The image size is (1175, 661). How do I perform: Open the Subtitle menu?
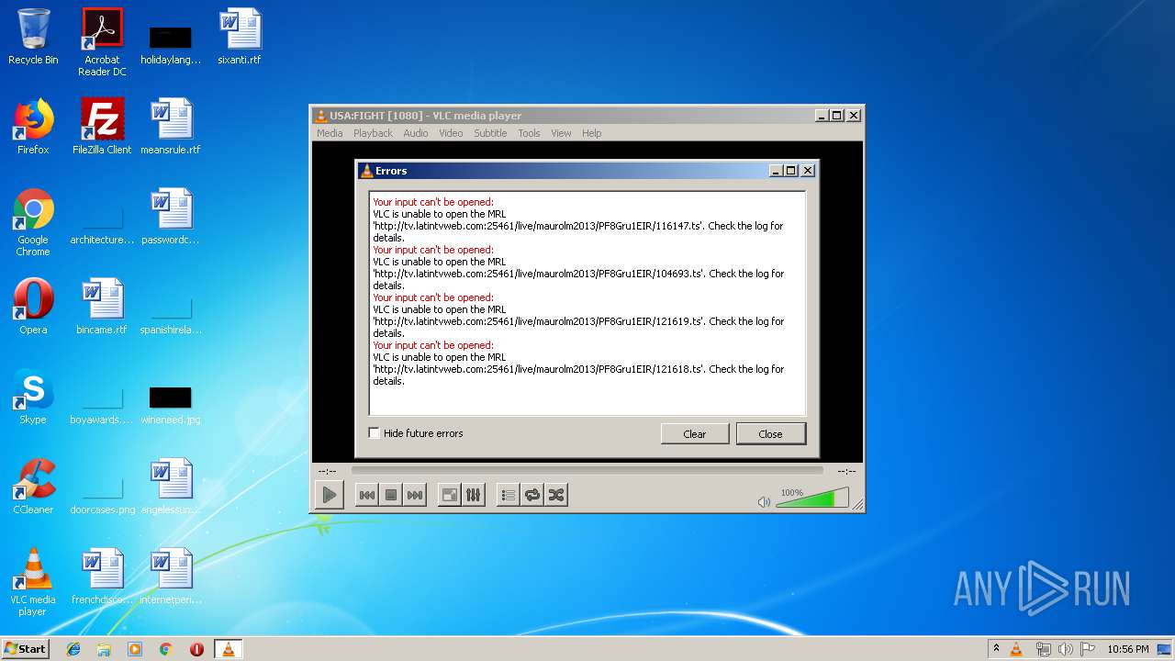[x=490, y=133]
